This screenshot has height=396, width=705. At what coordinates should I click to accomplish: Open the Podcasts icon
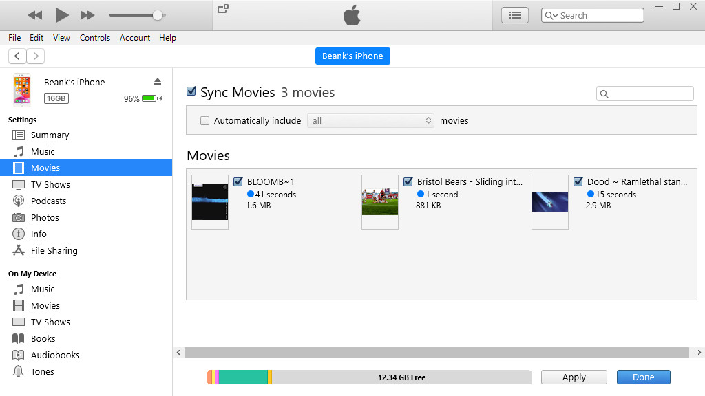click(19, 201)
